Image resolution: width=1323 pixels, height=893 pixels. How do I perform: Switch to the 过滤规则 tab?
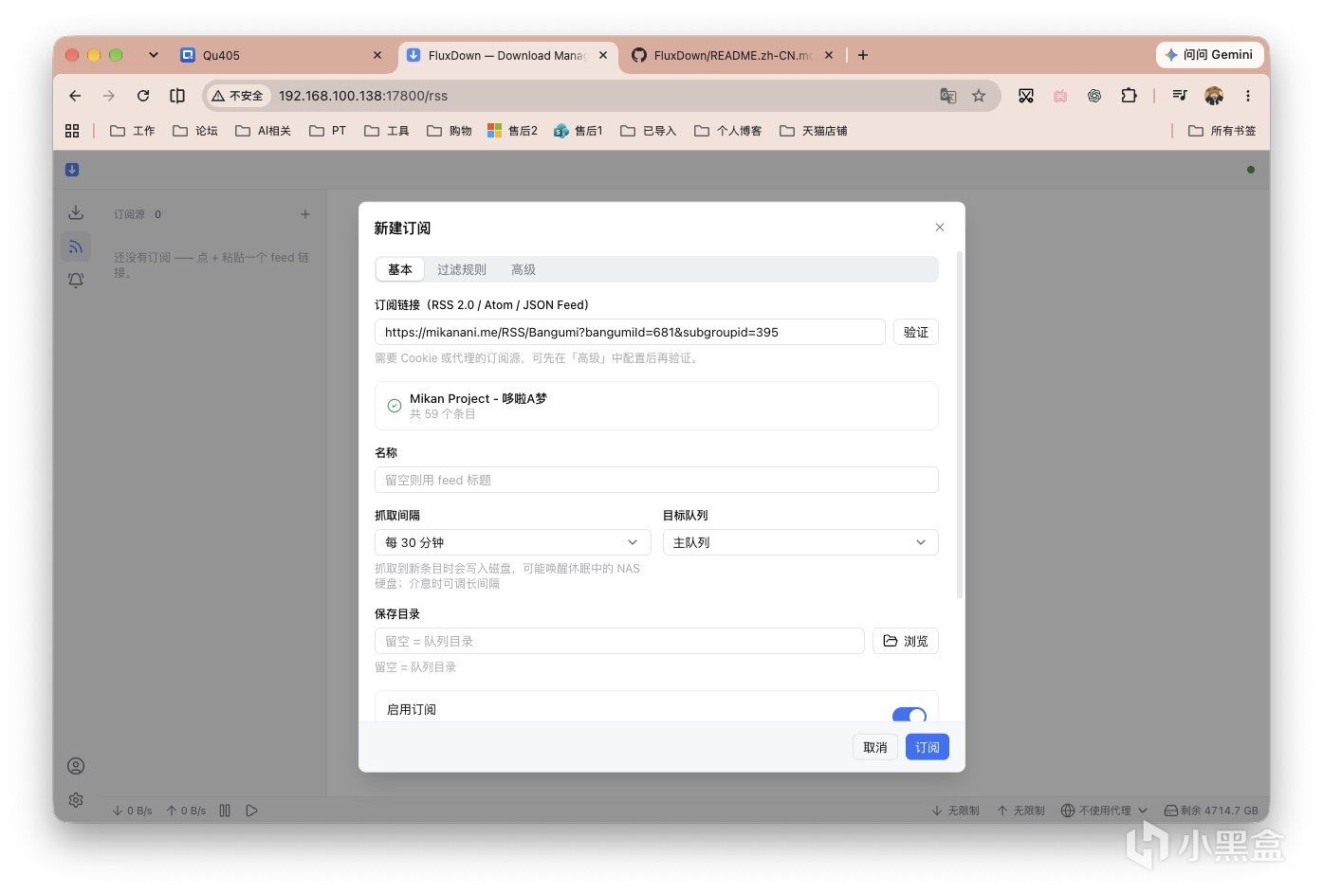(462, 270)
